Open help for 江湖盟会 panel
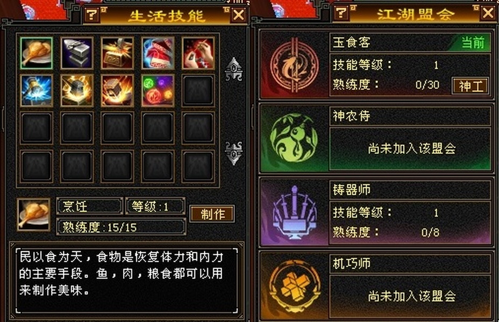This screenshot has width=499, height=322. pos(341,13)
